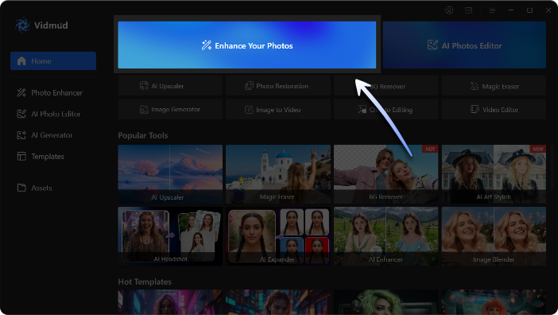Click the Assets folder icon
The height and width of the screenshot is (315, 558).
pos(21,188)
